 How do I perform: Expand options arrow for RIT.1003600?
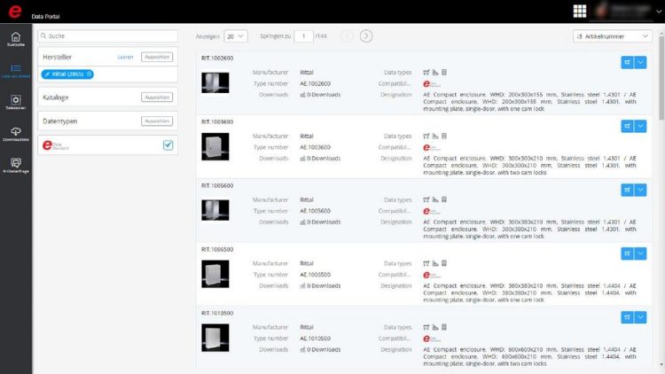[x=641, y=126]
